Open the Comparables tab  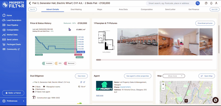[147, 9]
